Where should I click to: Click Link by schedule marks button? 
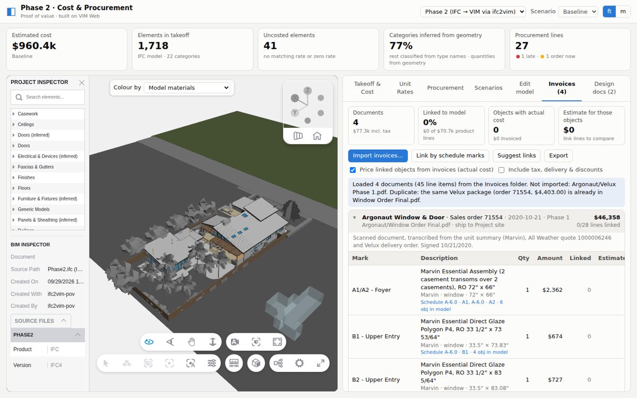tap(450, 155)
